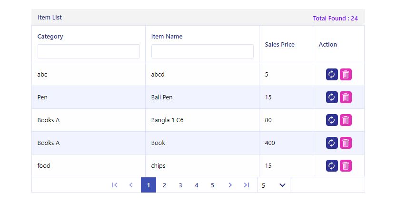Select page 2 in the paginator

coord(164,185)
